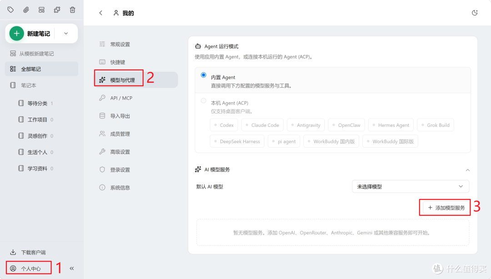Viewport: 491px width, 279px height.
Task: Click the 我的 page title
Action: click(128, 13)
